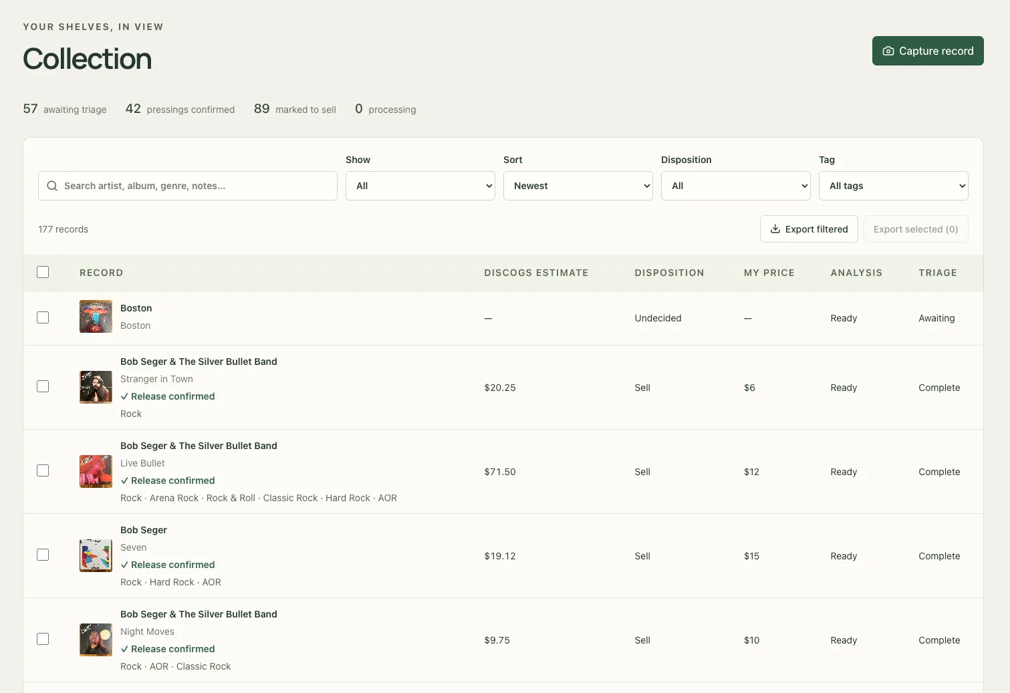
Task: Tick the checkbox beside Night Moves
Action: click(43, 639)
